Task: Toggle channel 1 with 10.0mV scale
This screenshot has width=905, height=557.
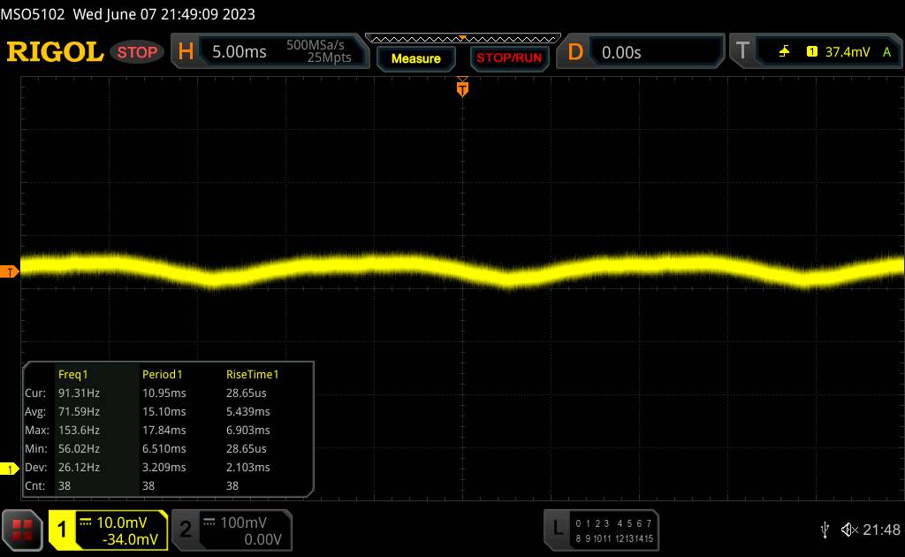Action: [108, 530]
